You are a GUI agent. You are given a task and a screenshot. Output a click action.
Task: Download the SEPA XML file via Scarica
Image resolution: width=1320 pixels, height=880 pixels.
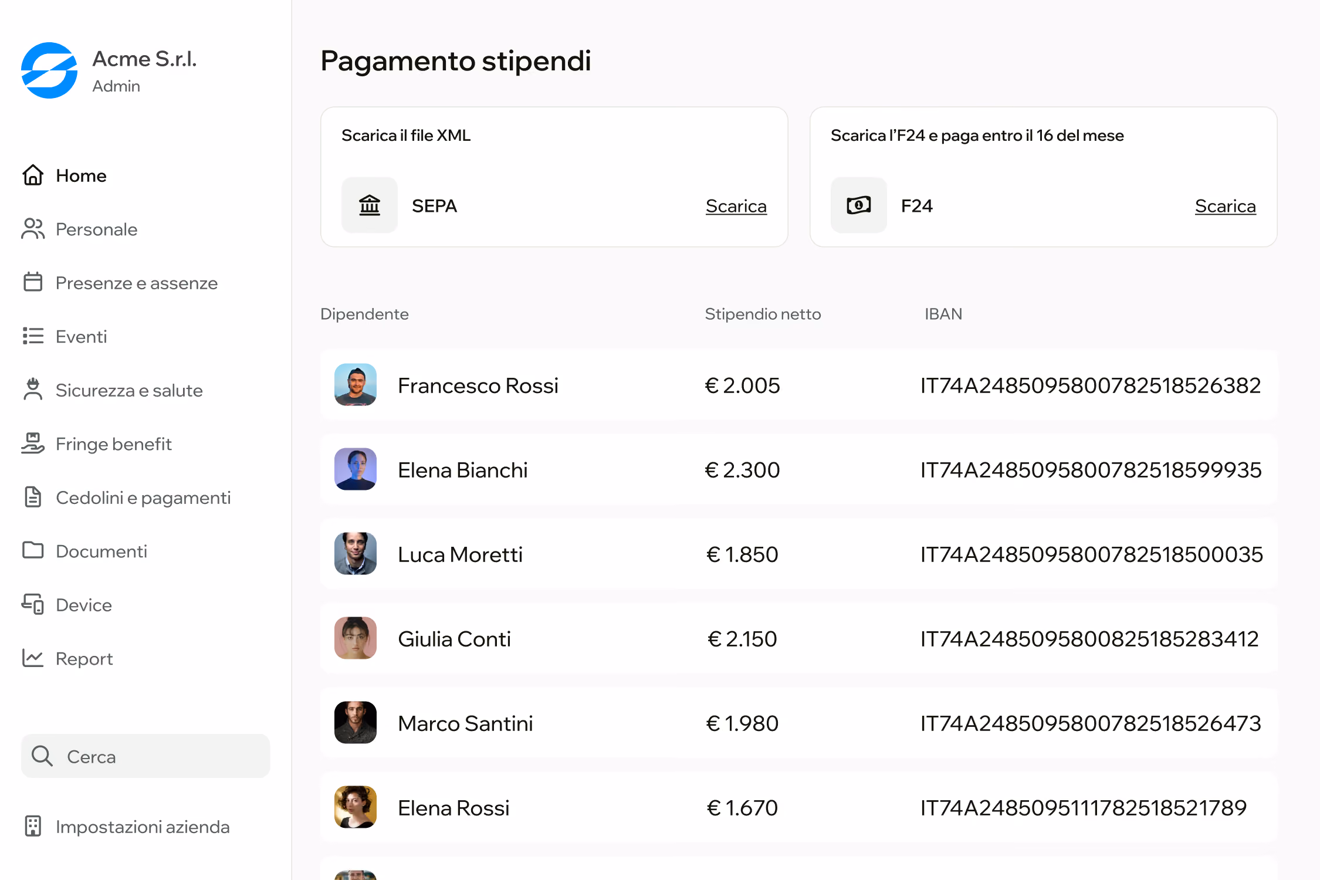(736, 206)
